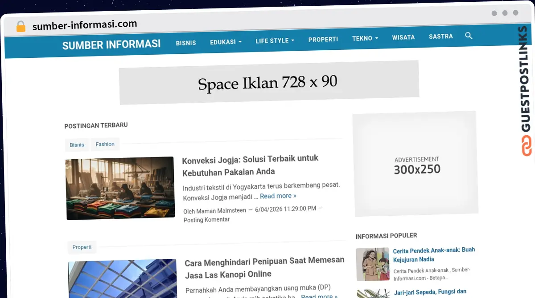
Task: Click Read more on Konveksi Jogja post
Action: pos(278,196)
